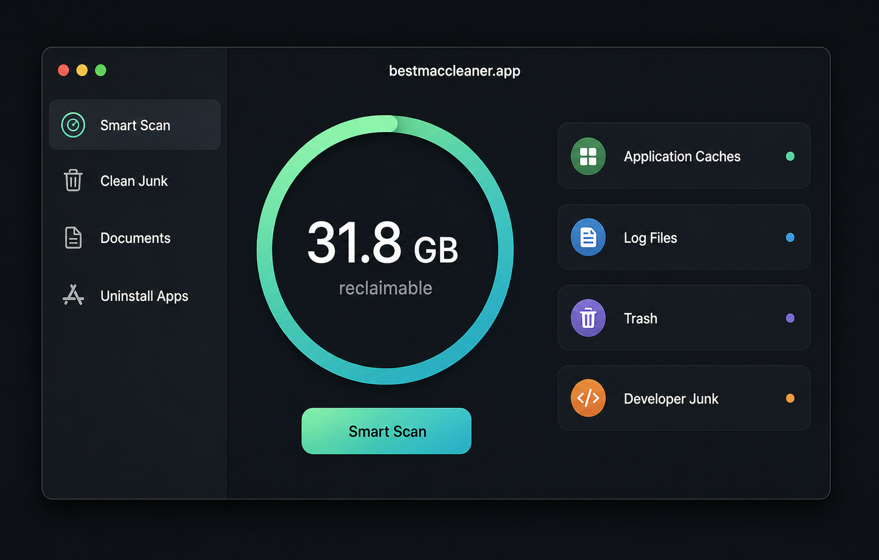
Task: Click the green Application Caches grid icon
Action: pos(588,156)
